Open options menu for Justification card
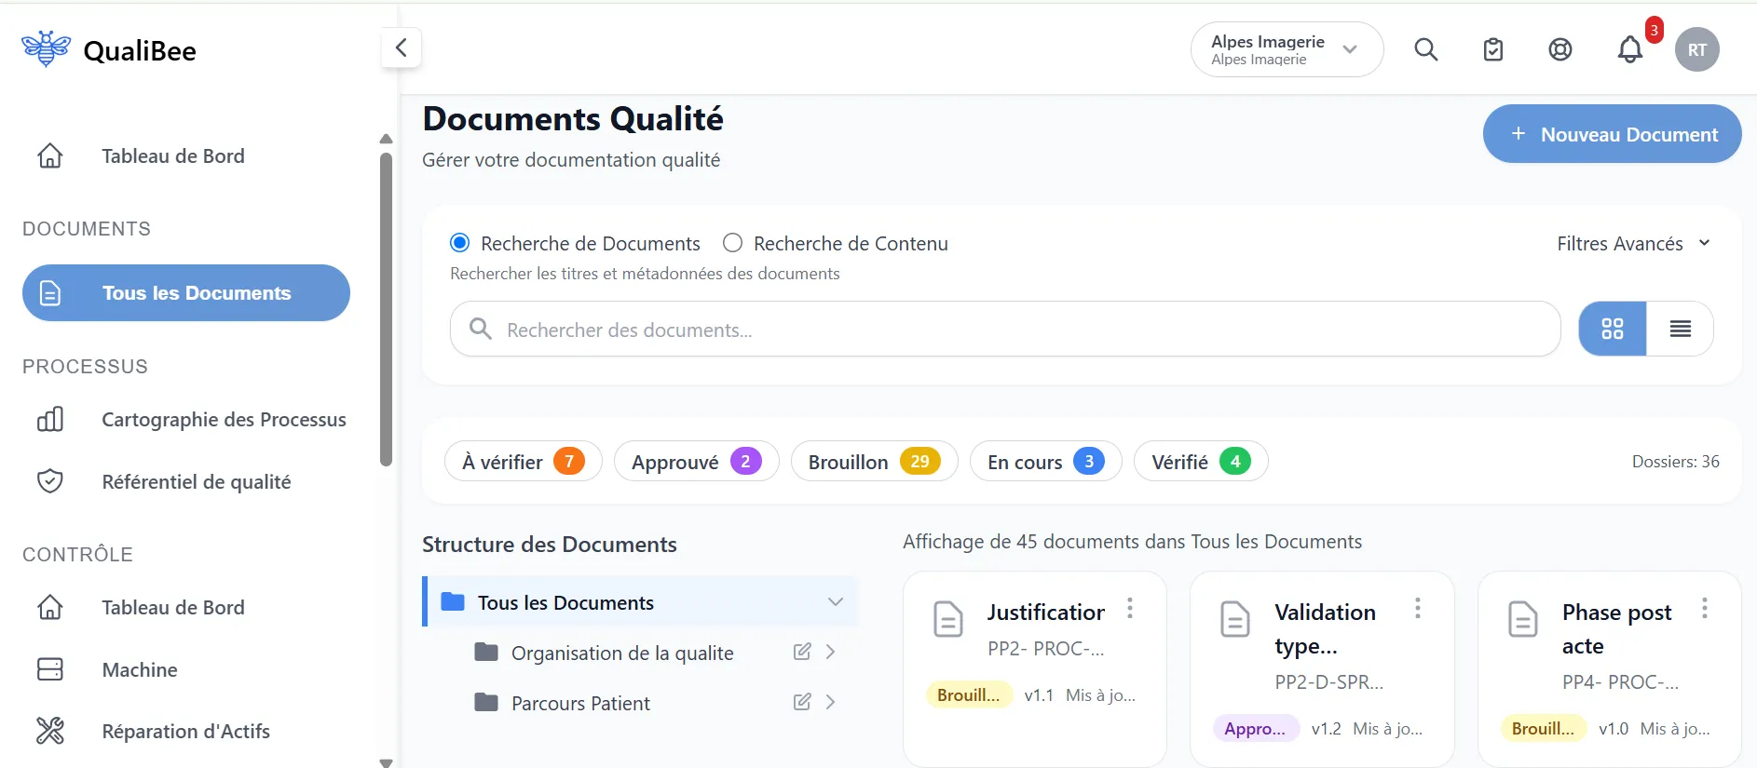Viewport: 1757px width, 768px height. click(x=1130, y=609)
